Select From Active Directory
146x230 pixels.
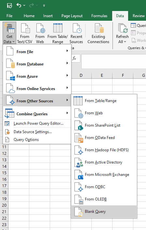point(104,162)
